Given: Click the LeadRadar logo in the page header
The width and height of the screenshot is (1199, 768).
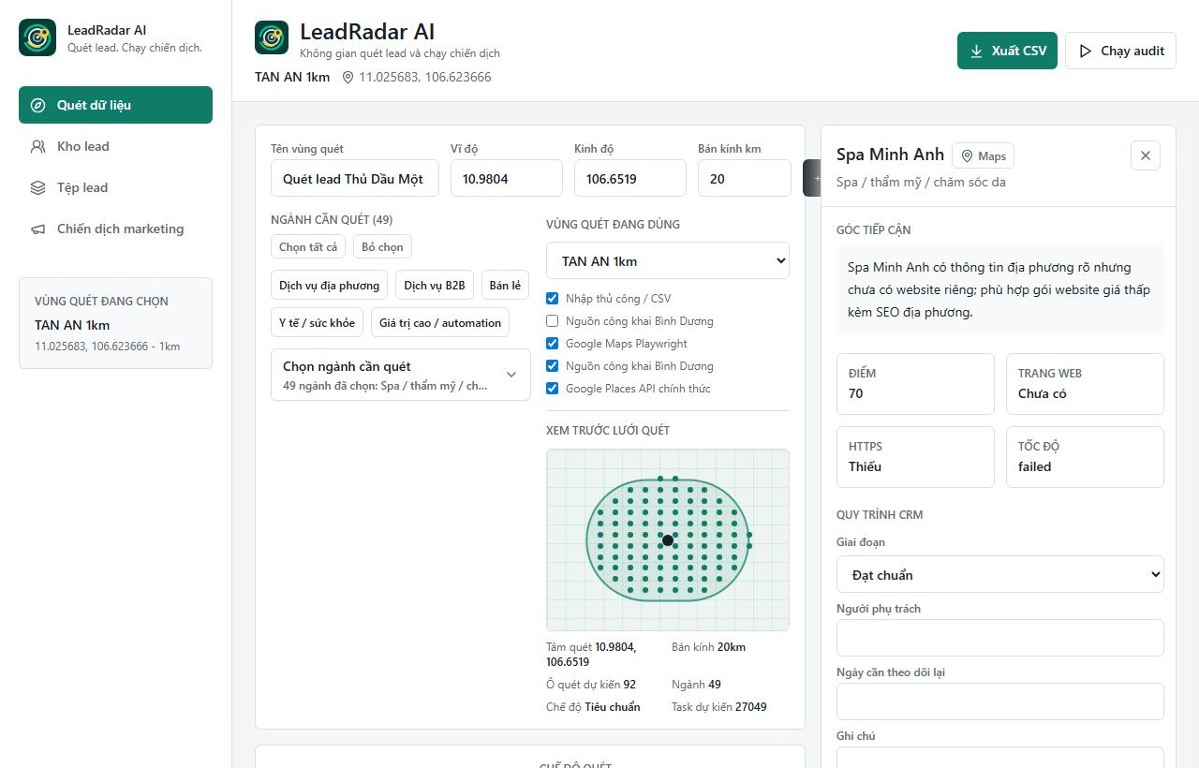Looking at the screenshot, I should [x=272, y=37].
